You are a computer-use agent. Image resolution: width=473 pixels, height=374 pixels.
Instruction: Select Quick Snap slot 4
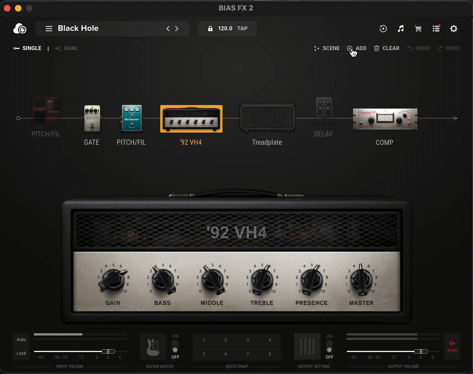coord(270,340)
